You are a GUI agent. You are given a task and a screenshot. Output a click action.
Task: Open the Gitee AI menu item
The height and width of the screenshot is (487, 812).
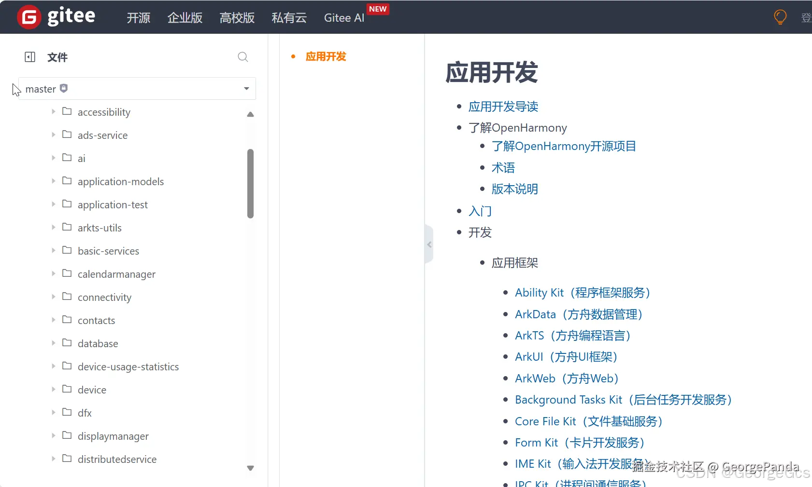pyautogui.click(x=343, y=18)
